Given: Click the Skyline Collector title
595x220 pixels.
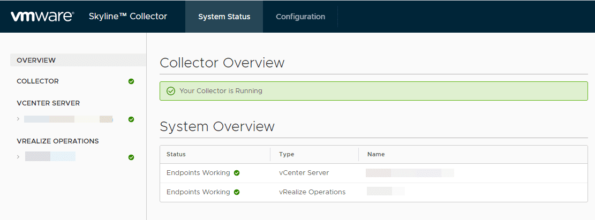Looking at the screenshot, I should [x=128, y=16].
